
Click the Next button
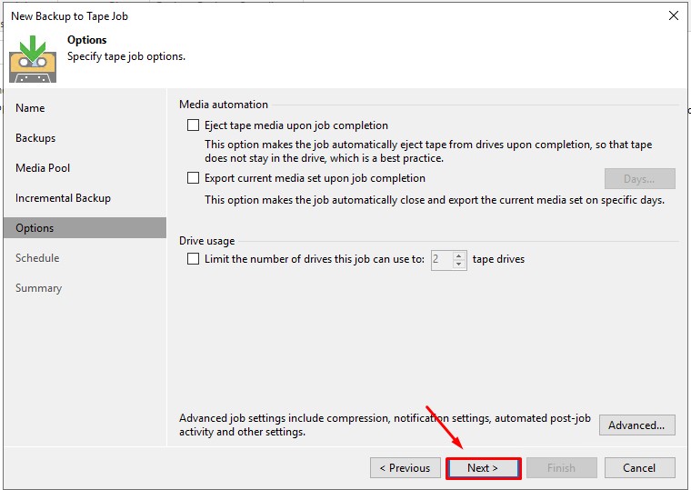click(483, 468)
